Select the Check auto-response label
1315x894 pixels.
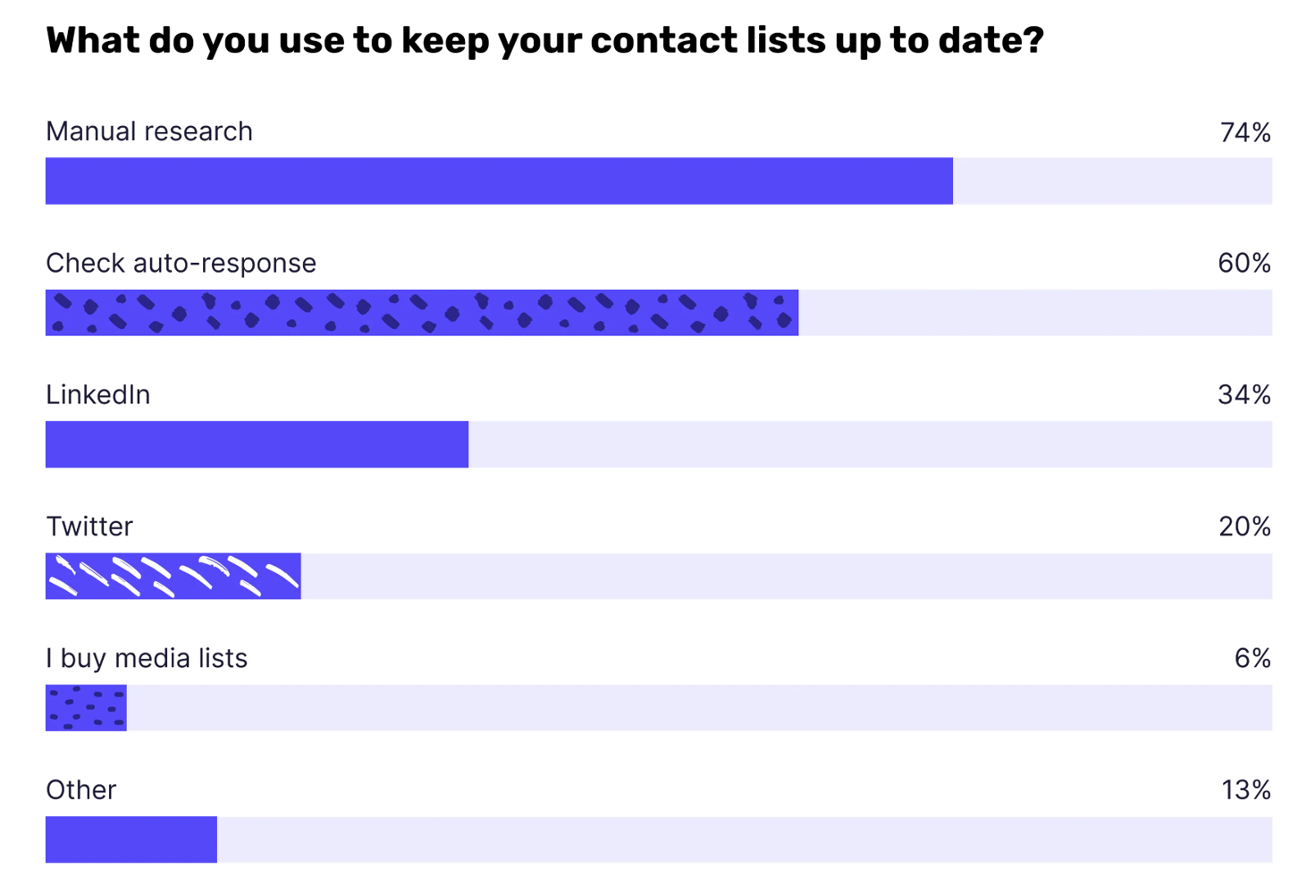[181, 263]
